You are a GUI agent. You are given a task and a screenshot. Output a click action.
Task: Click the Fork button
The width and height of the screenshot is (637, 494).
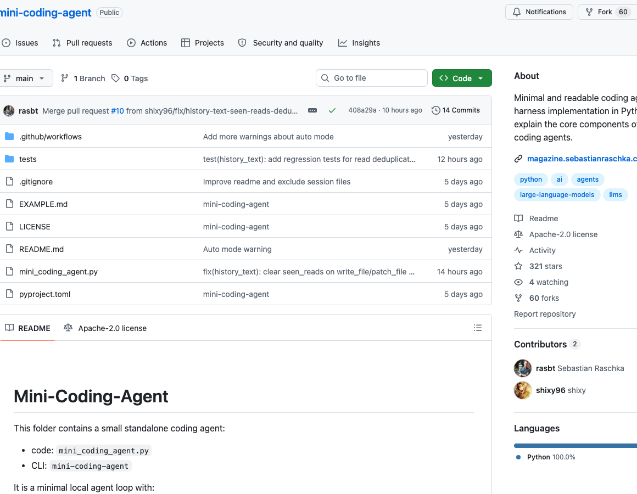point(606,12)
